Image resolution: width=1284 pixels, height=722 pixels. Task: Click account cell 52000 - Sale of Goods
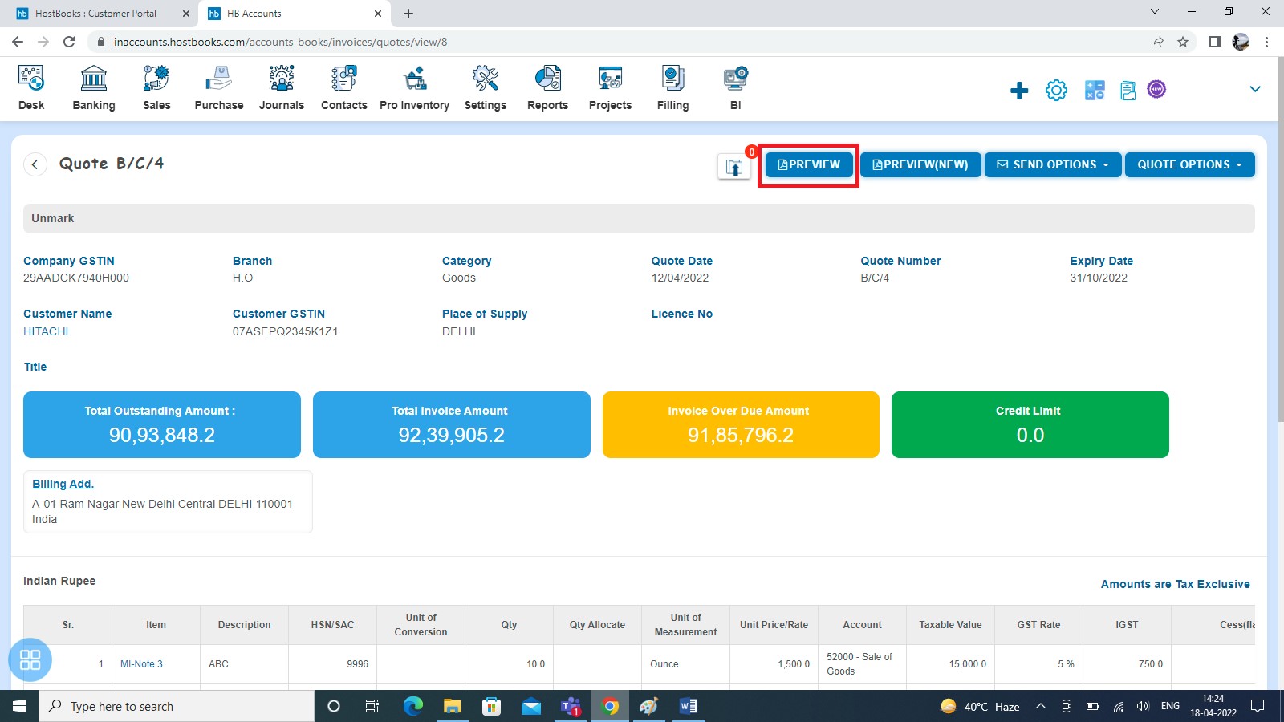(862, 664)
